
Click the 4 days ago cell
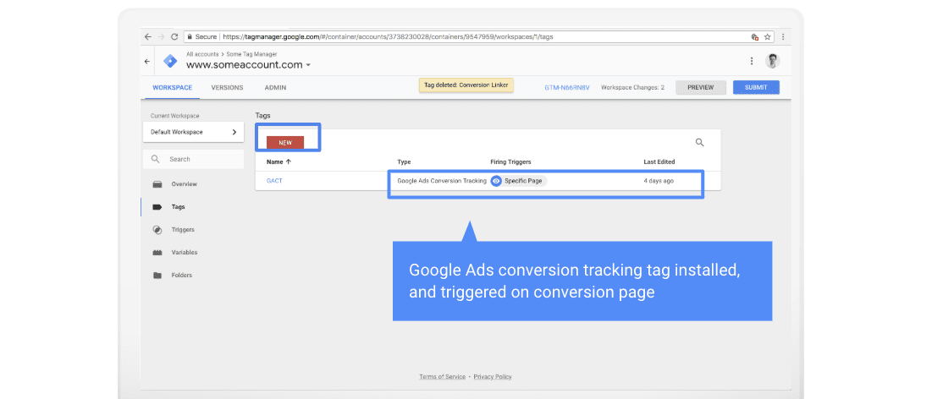click(659, 181)
